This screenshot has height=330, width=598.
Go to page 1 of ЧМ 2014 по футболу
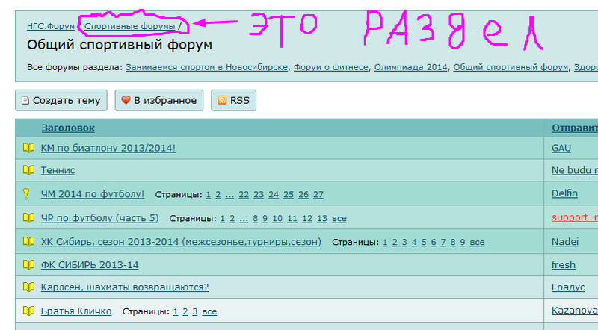tap(209, 195)
